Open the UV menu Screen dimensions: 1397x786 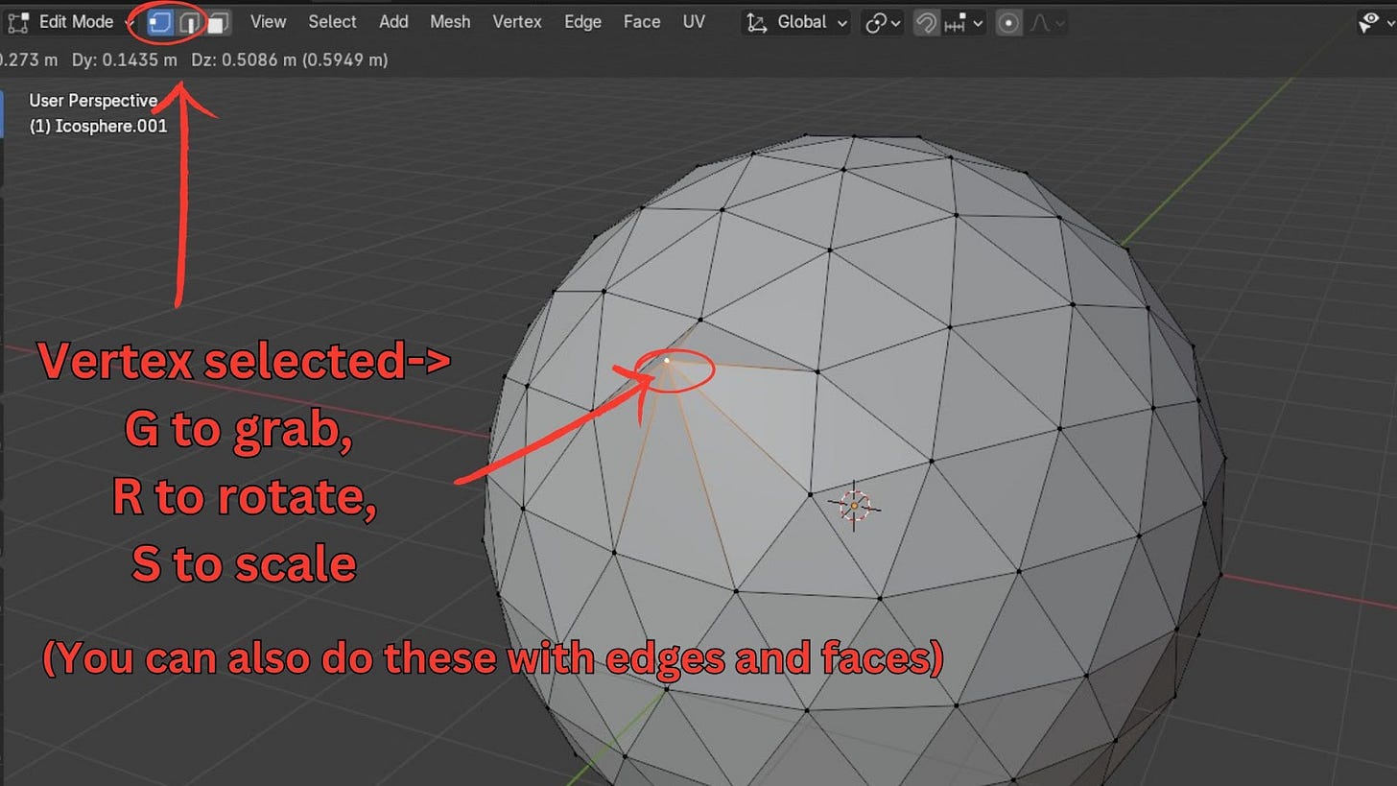click(694, 22)
